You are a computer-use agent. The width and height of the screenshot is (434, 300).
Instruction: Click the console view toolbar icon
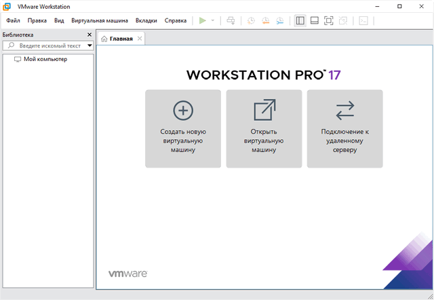tap(363, 20)
